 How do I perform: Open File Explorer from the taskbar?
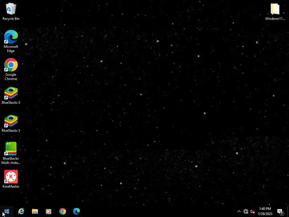(x=35, y=211)
